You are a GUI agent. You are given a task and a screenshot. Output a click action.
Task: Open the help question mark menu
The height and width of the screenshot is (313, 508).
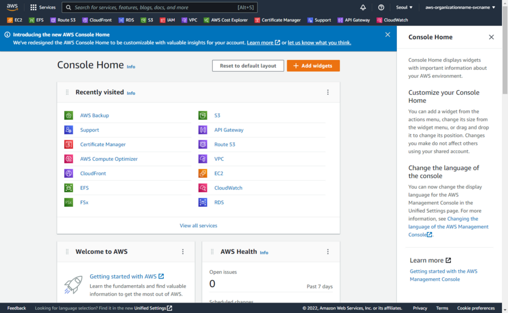tap(381, 7)
